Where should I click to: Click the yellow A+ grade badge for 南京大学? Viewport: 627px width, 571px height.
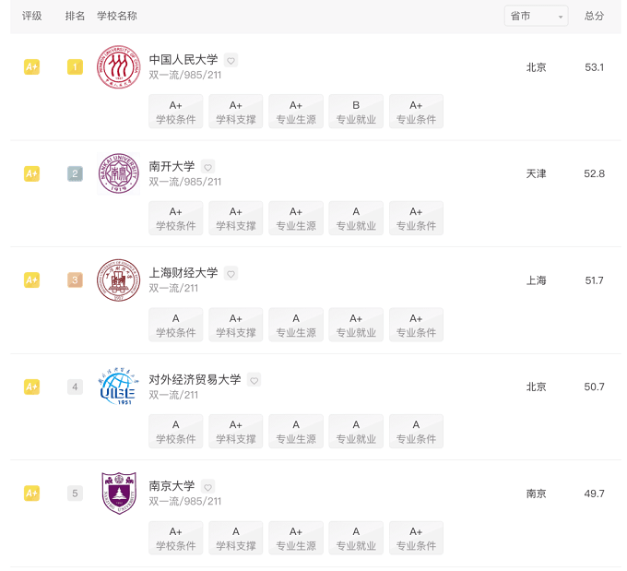click(31, 494)
